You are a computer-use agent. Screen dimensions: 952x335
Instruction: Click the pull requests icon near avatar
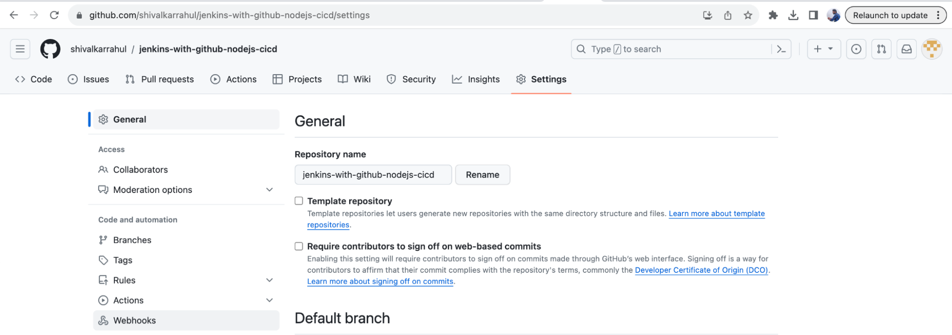881,49
